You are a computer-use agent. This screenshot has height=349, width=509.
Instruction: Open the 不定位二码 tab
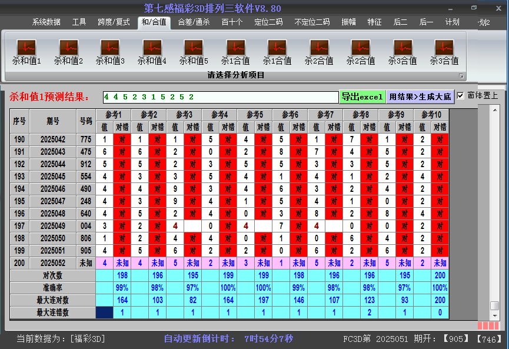(x=312, y=22)
